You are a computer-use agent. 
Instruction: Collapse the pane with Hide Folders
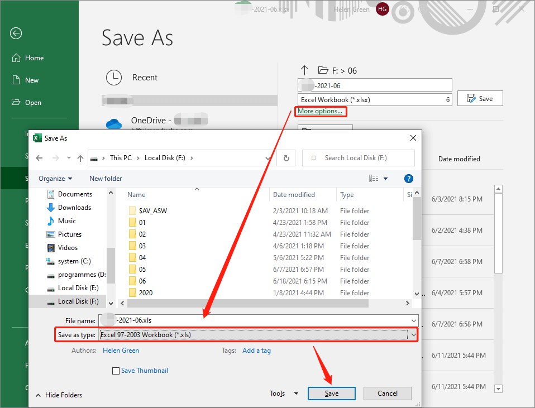(59, 395)
